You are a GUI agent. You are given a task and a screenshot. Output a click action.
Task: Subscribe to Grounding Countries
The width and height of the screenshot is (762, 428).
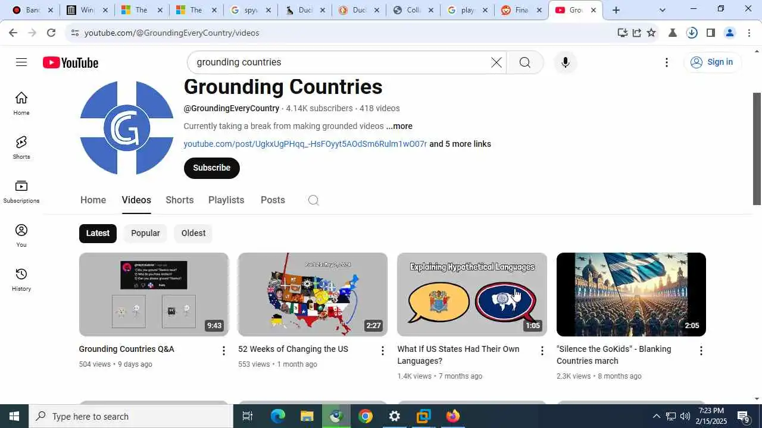pos(211,168)
